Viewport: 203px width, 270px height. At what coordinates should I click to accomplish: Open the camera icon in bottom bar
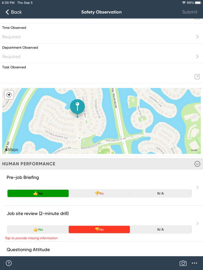coord(183,263)
